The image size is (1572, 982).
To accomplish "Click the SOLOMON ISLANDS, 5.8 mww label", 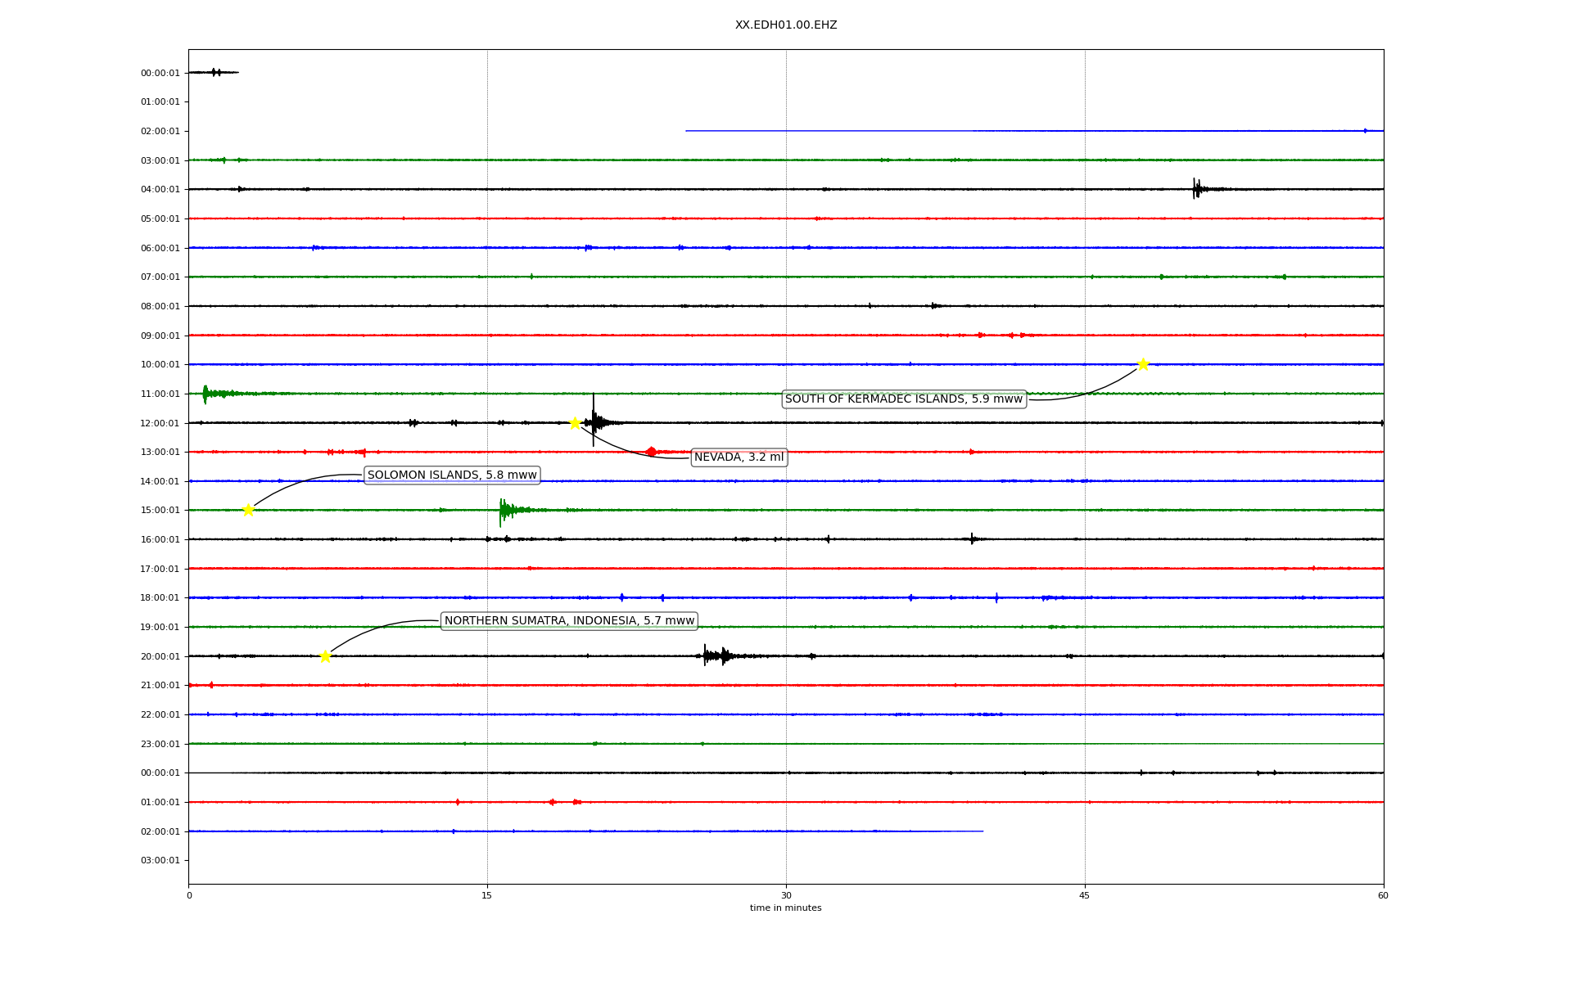I will (452, 475).
